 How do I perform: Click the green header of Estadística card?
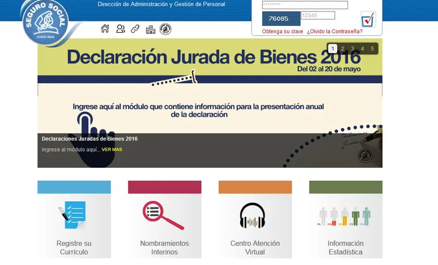pos(346,187)
